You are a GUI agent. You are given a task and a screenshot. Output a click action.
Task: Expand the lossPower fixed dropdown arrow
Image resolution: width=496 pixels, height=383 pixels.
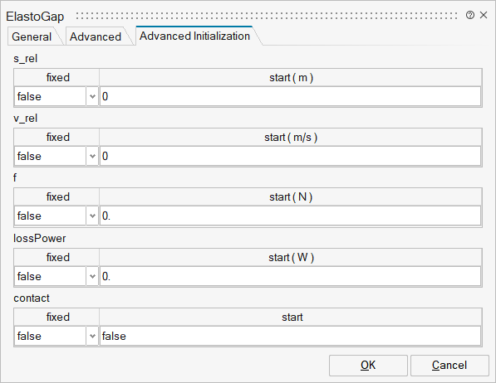pos(92,277)
